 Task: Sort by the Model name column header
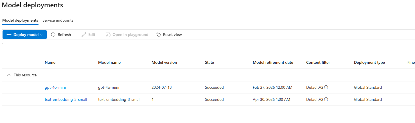[x=109, y=62]
